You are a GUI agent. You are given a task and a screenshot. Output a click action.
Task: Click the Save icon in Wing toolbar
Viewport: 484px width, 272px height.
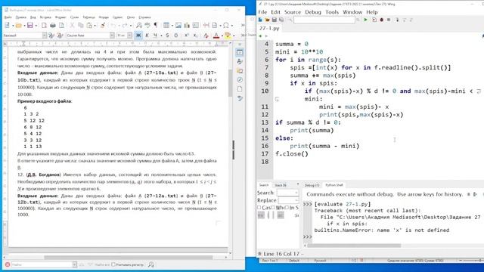[x=274, y=20]
